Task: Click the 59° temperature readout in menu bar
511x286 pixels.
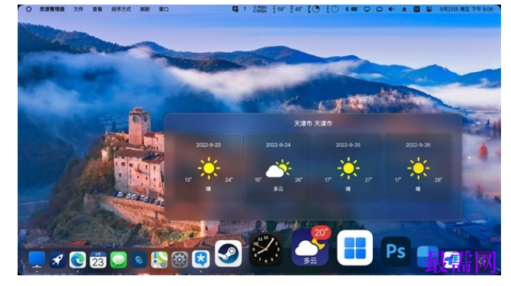Action: [x=281, y=9]
